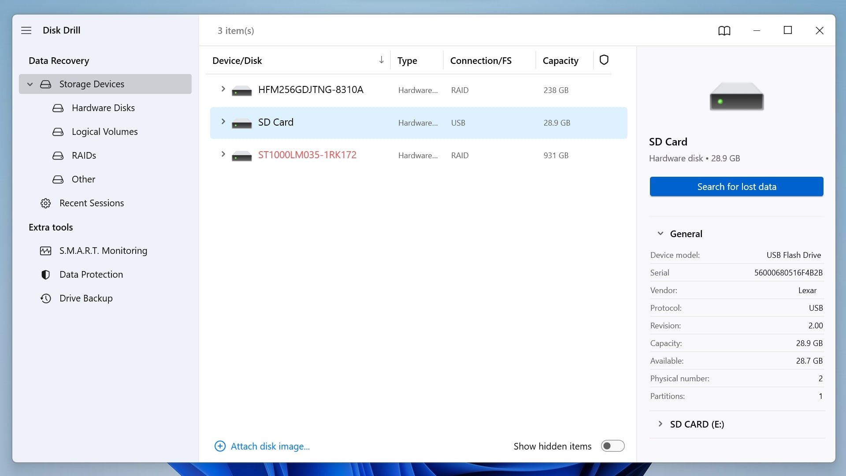The height and width of the screenshot is (476, 846).
Task: Click the RAIDs drive icon
Action: pos(58,156)
